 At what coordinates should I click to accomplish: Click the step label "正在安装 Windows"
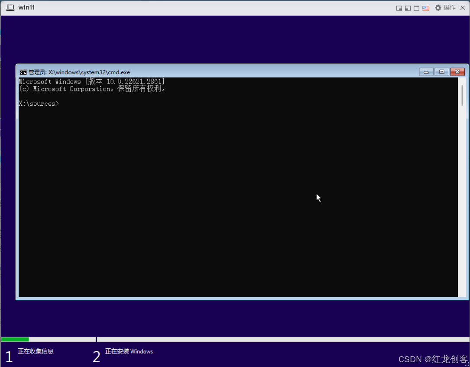tap(129, 351)
